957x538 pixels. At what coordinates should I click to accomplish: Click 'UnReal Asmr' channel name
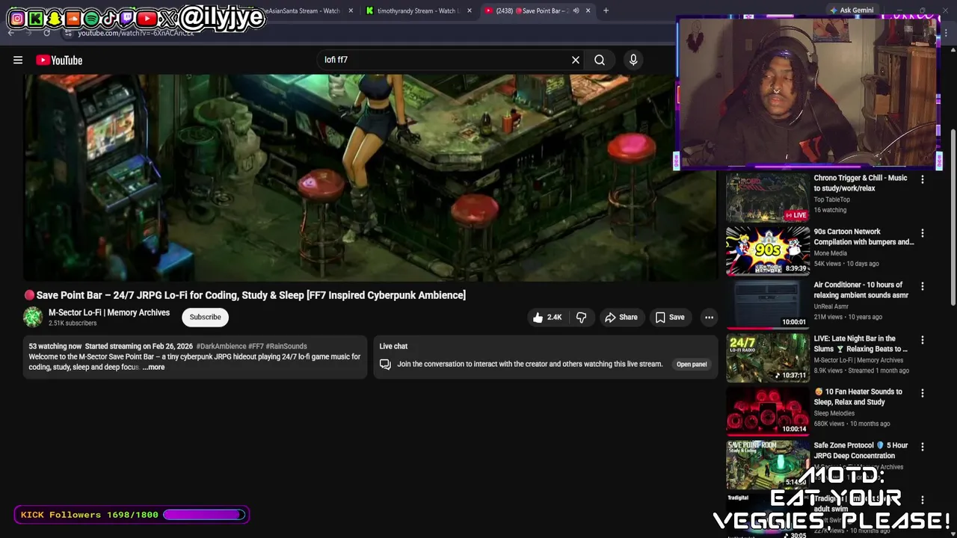[x=832, y=306]
